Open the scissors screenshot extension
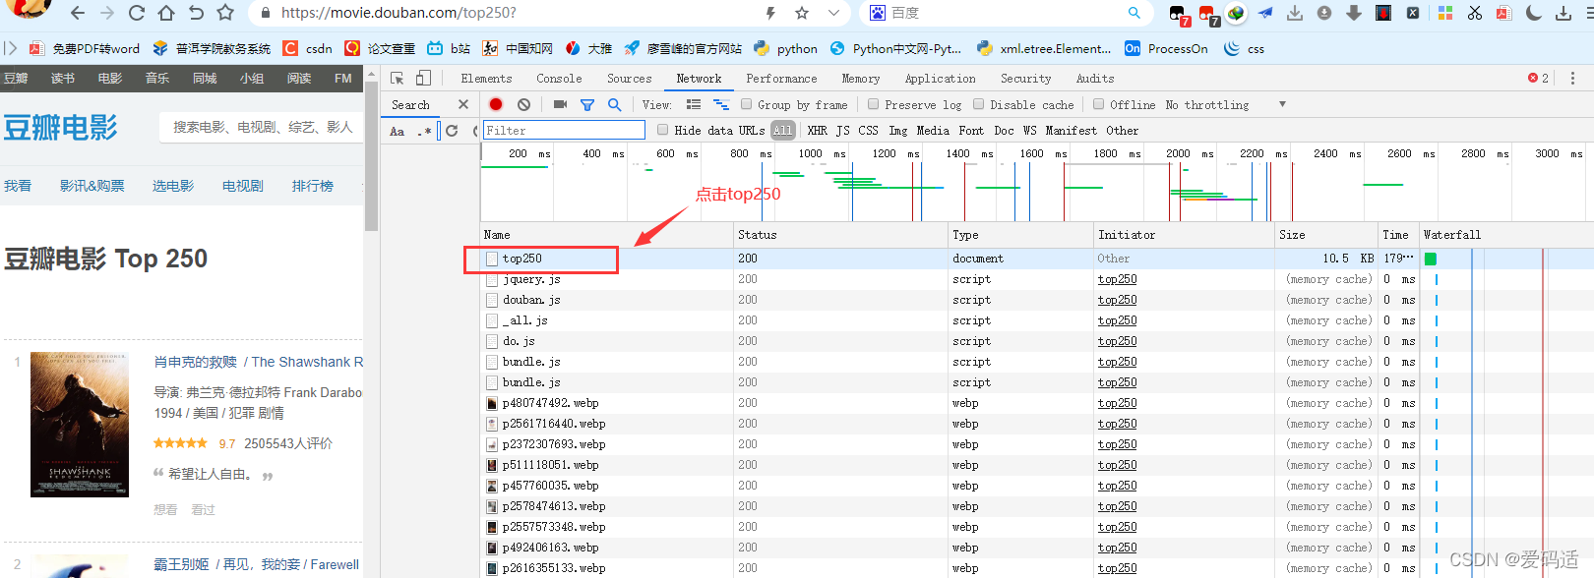The height and width of the screenshot is (578, 1594). tap(1474, 13)
